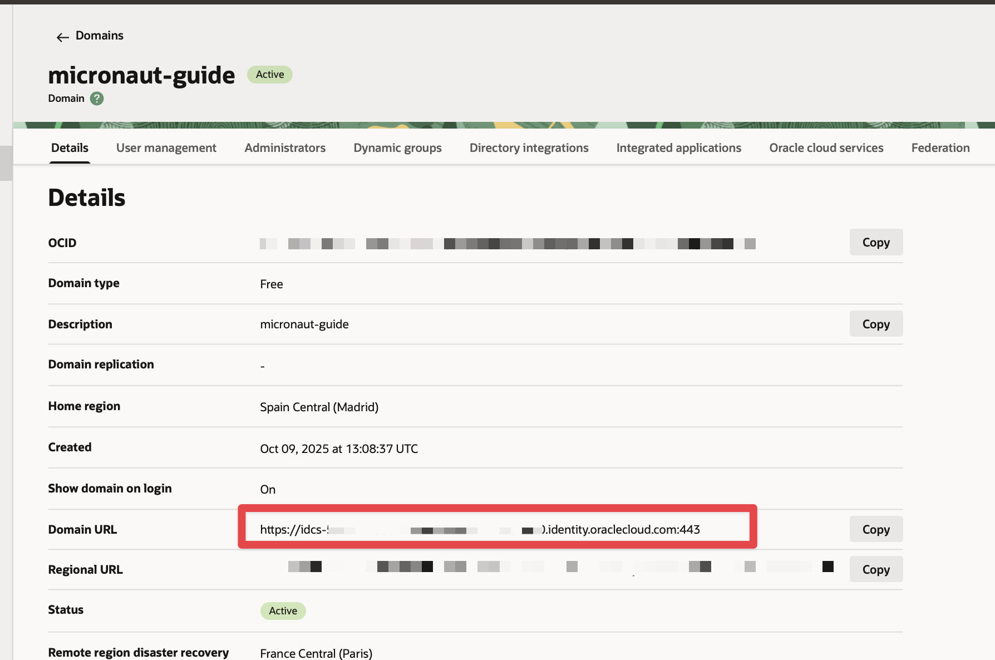
Task: Open the Administrators tab
Action: tap(285, 148)
